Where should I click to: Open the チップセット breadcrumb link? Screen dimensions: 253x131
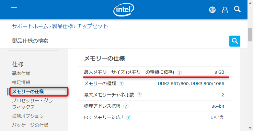click(92, 26)
